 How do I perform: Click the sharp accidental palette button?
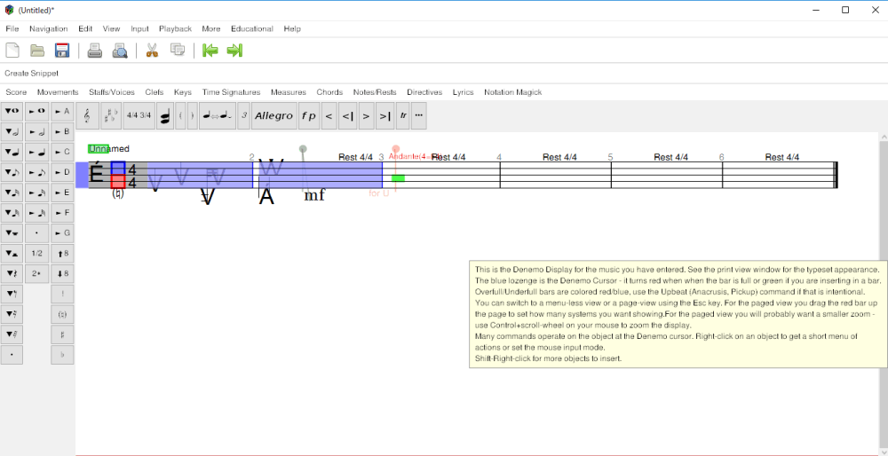(62, 334)
